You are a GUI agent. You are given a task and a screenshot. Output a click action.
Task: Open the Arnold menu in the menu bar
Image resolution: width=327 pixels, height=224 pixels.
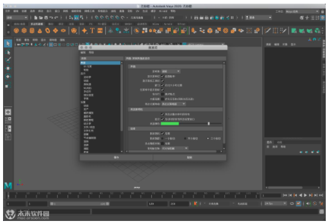(163, 11)
